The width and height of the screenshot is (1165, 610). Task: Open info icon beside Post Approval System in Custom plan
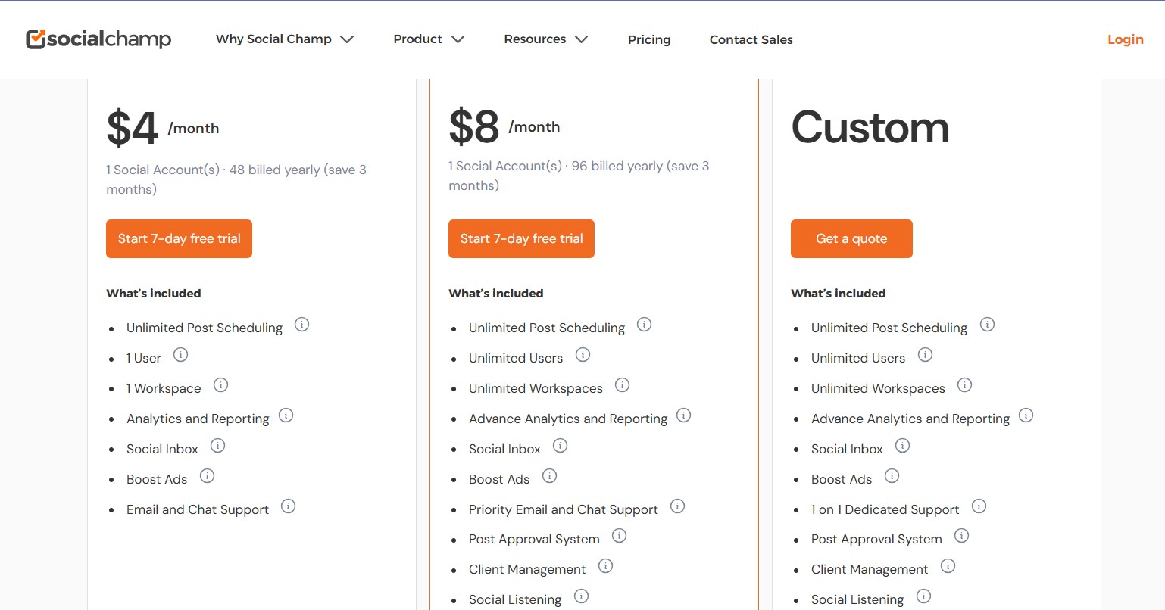[961, 536]
